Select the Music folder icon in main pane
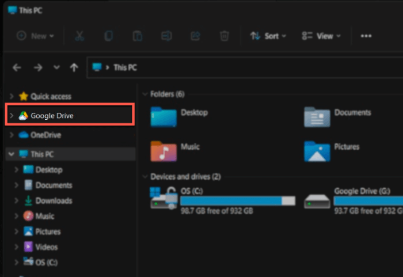Screen dimensions: 403x277 (164, 151)
